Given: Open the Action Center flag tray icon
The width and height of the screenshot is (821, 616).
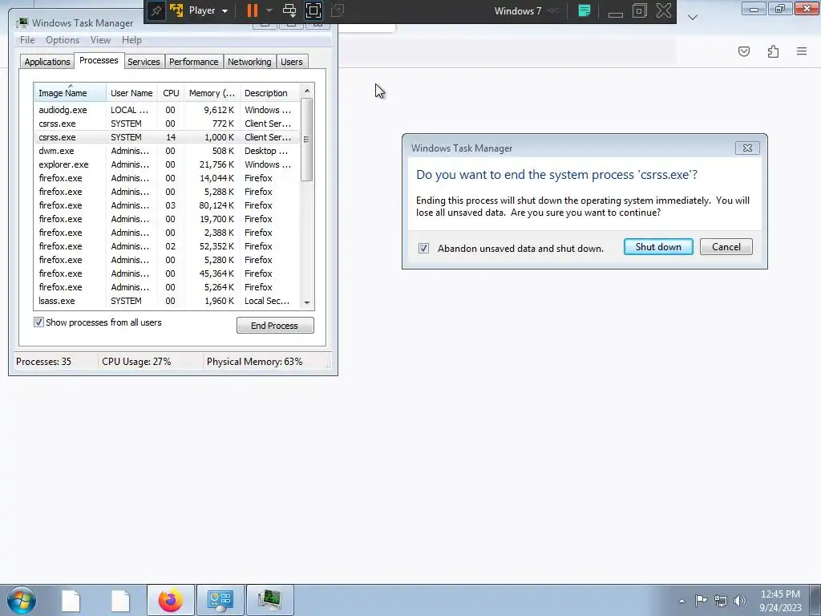Looking at the screenshot, I should pos(701,600).
